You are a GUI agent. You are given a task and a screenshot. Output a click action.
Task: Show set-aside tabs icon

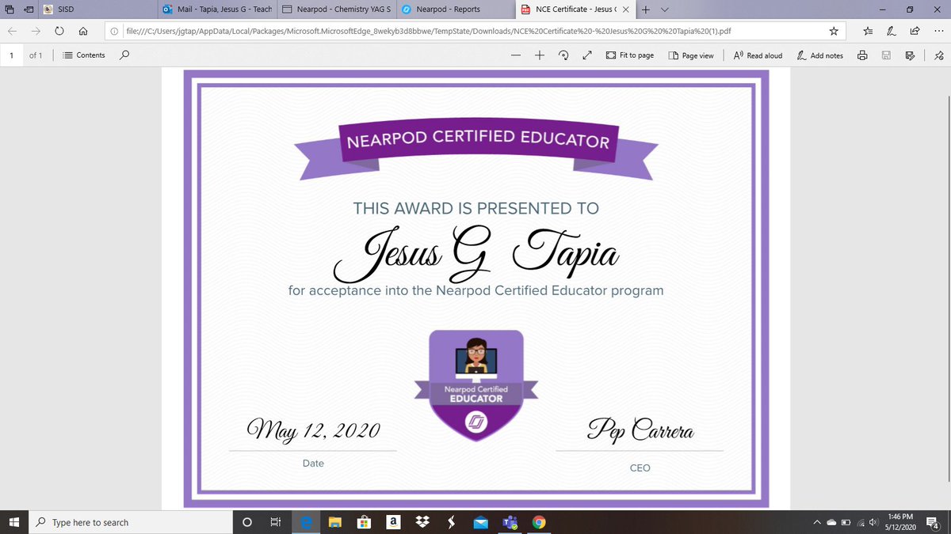[x=10, y=9]
